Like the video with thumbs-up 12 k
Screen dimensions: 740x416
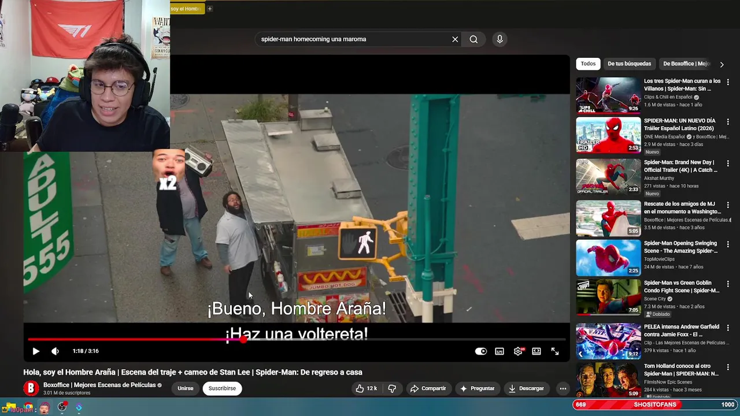[367, 388]
